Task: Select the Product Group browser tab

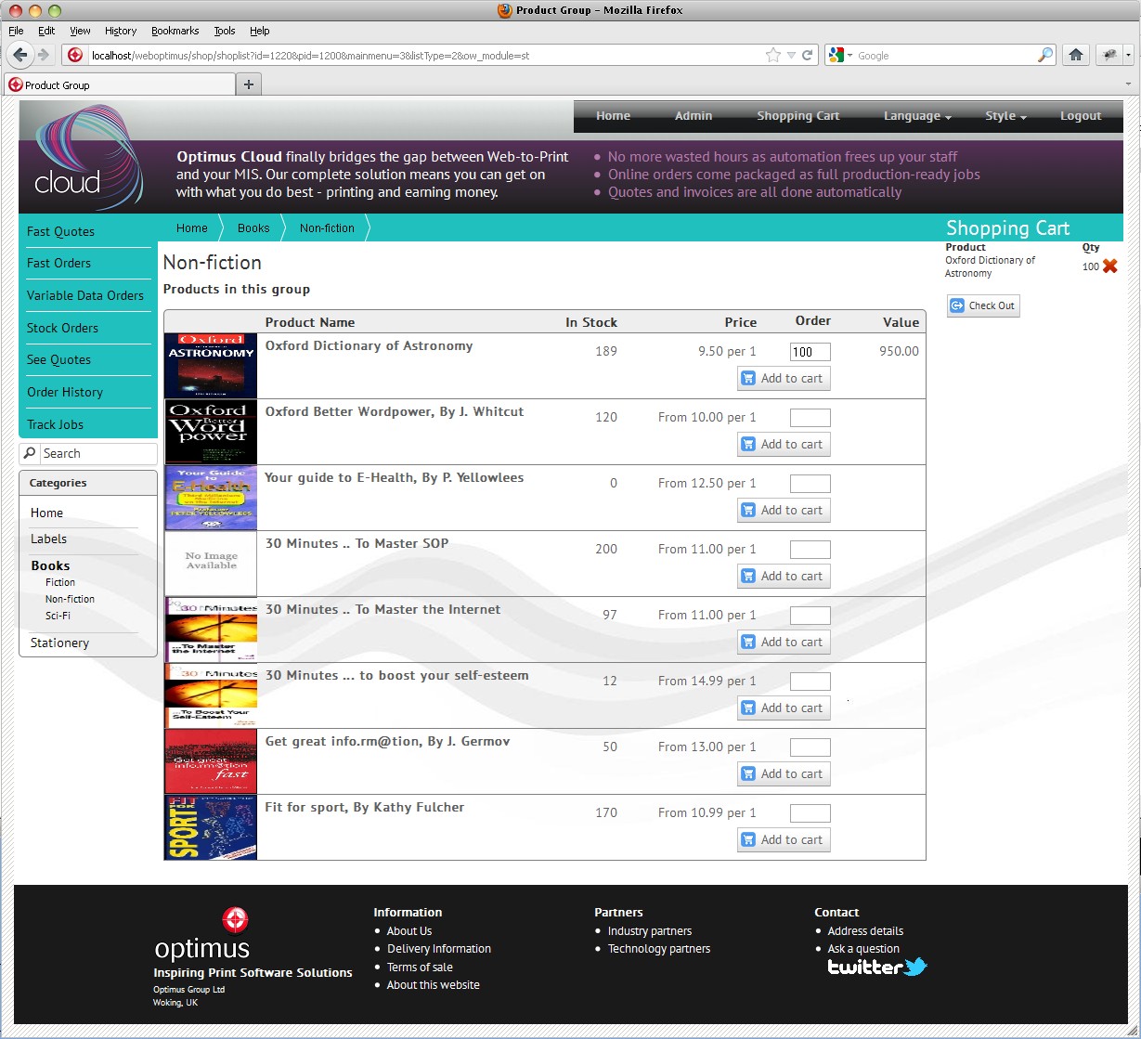Action: [x=120, y=84]
